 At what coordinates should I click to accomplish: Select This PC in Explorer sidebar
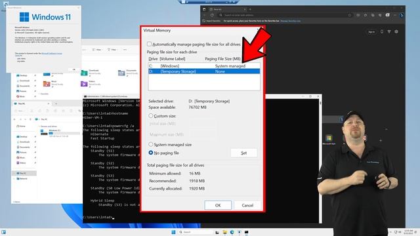point(23,173)
